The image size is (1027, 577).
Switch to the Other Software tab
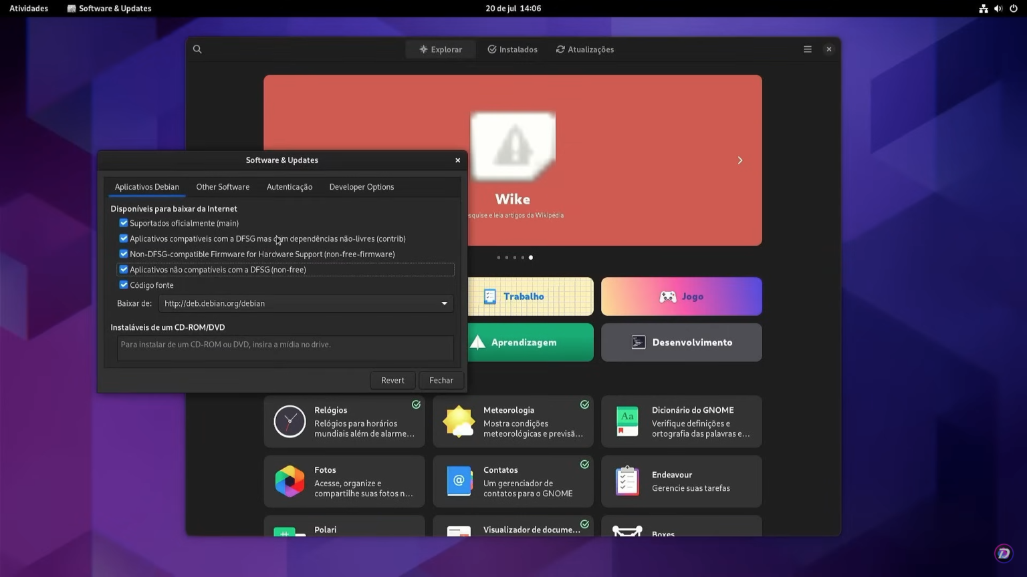[223, 187]
